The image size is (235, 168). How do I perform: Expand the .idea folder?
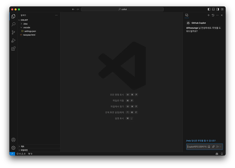(x=25, y=24)
